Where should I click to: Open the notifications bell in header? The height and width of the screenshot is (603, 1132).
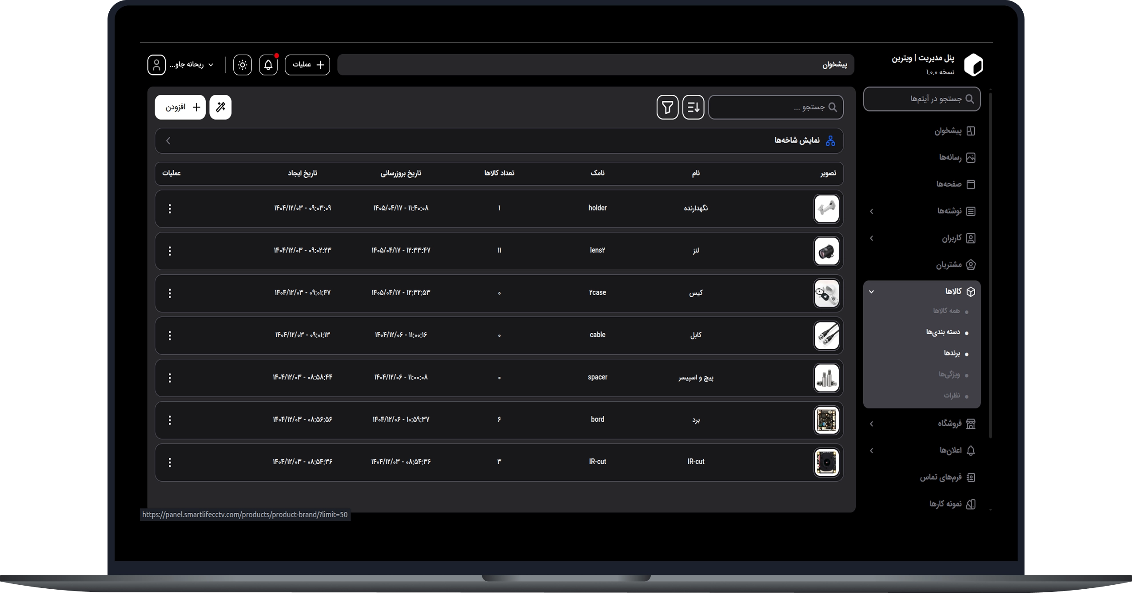[x=268, y=65]
